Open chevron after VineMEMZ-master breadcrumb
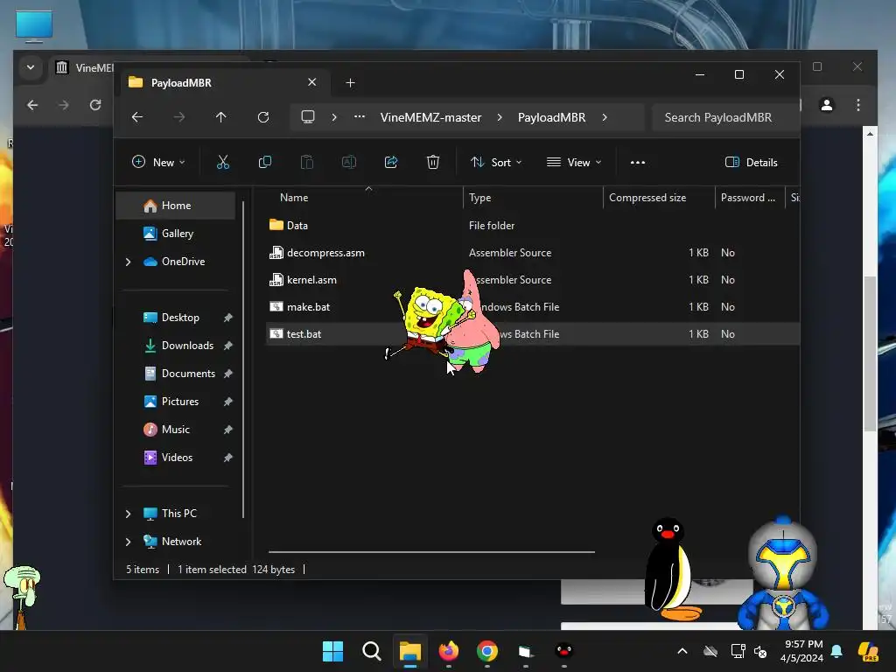This screenshot has height=672, width=896. (500, 117)
